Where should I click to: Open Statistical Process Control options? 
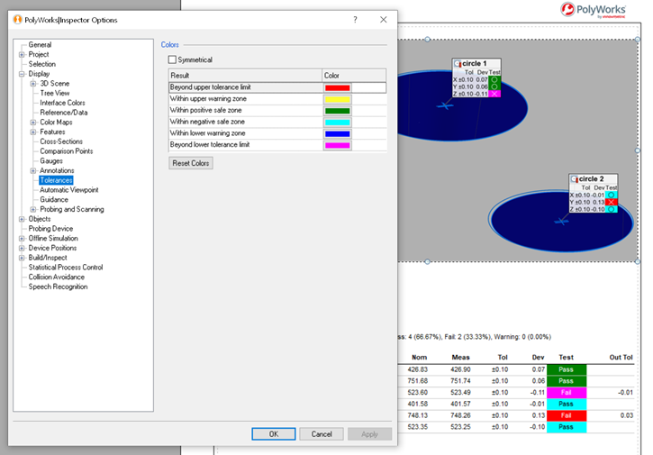pyautogui.click(x=66, y=267)
